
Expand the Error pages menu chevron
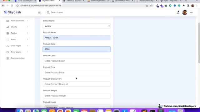point(27,52)
